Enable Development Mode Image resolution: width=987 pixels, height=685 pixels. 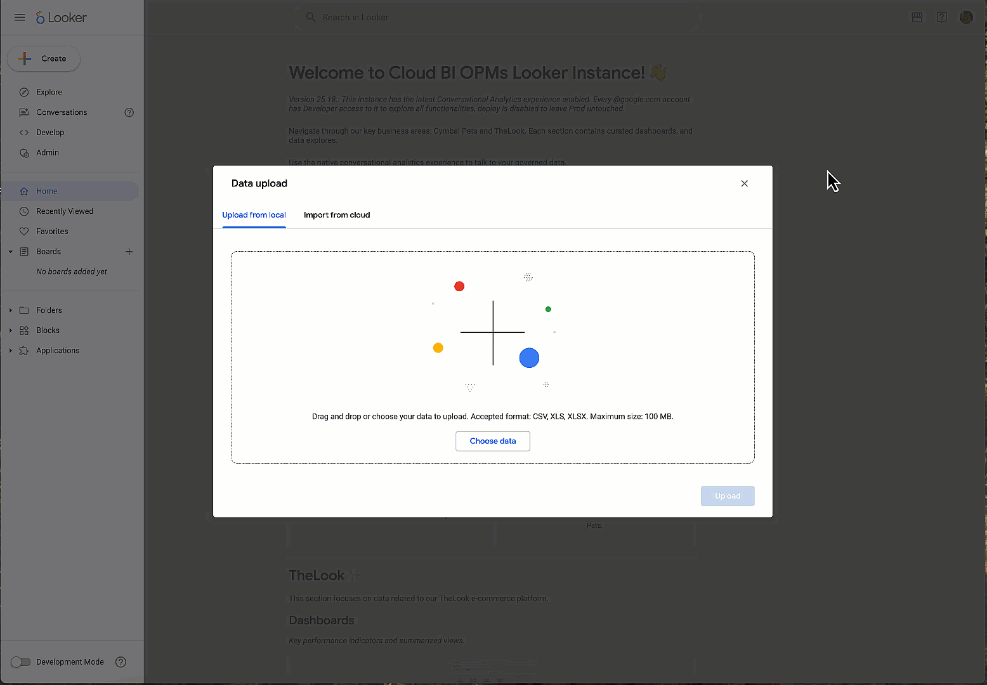pos(20,662)
